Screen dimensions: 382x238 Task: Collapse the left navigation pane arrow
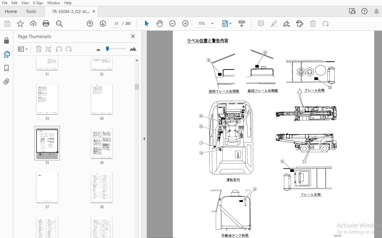click(144, 139)
